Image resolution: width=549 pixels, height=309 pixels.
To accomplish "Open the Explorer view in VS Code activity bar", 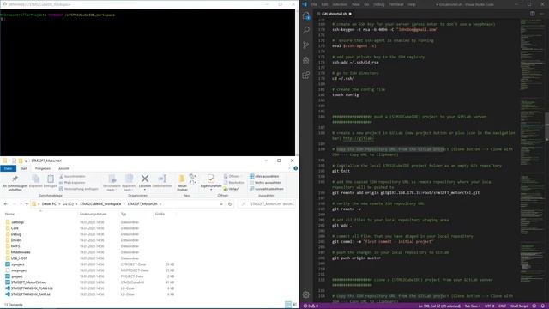I will point(306,15).
